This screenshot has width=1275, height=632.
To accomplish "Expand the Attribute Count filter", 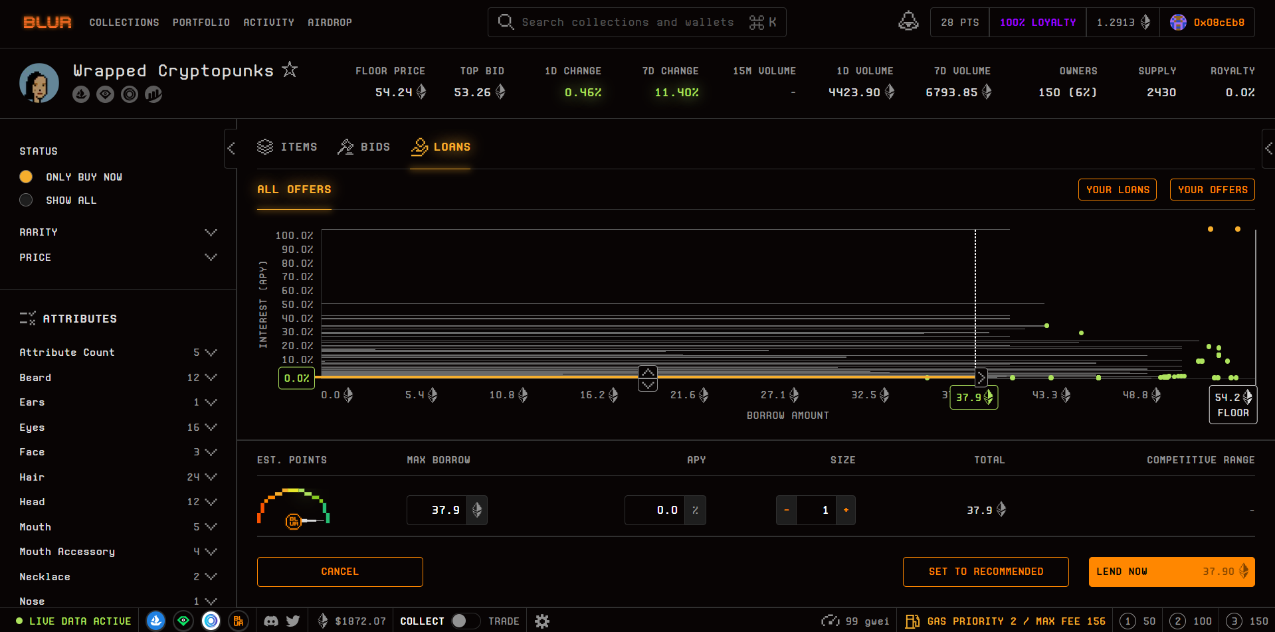I will click(118, 353).
